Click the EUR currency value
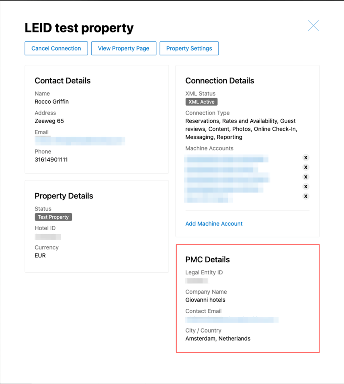Screen dimensions: 344x384 coord(40,256)
